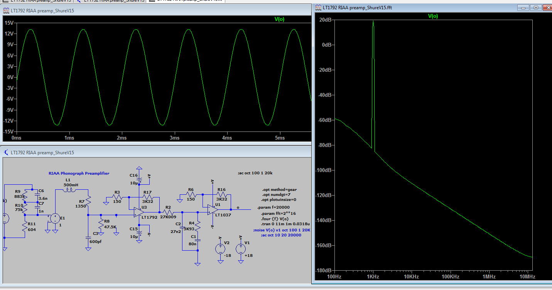Select the R7 resistor symbol
This screenshot has width=552, height=290.
88,201
